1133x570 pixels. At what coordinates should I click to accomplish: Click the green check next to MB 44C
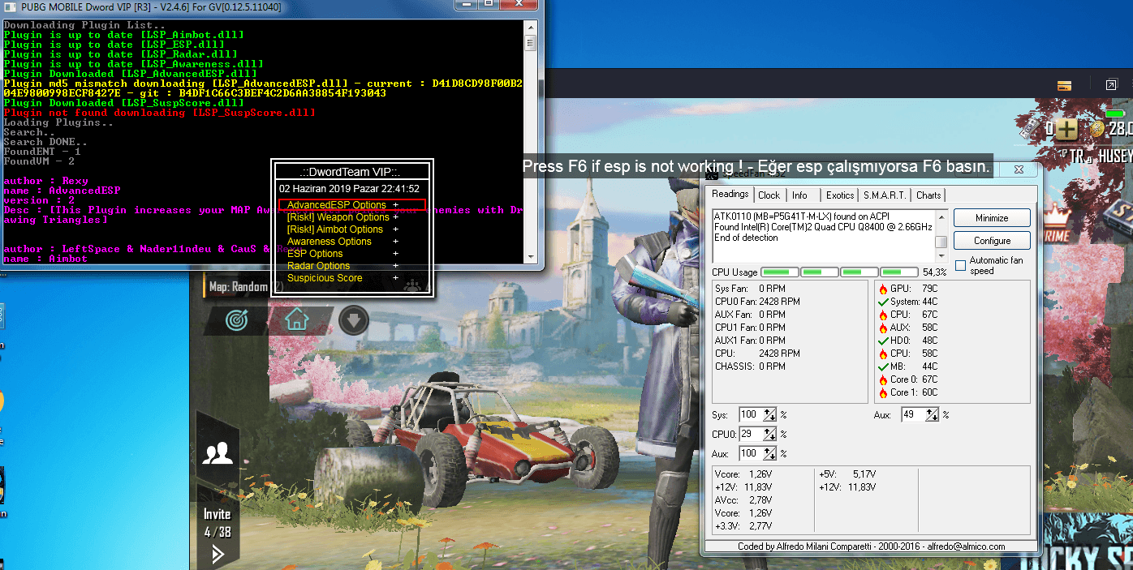[x=883, y=366]
